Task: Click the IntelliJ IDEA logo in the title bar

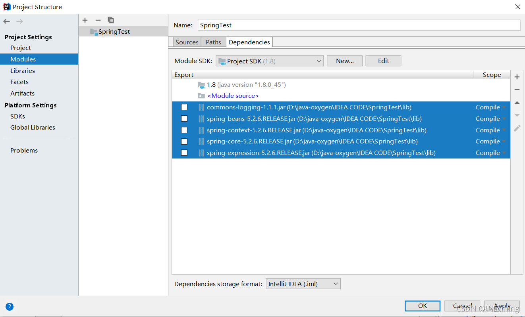Action: [7, 7]
